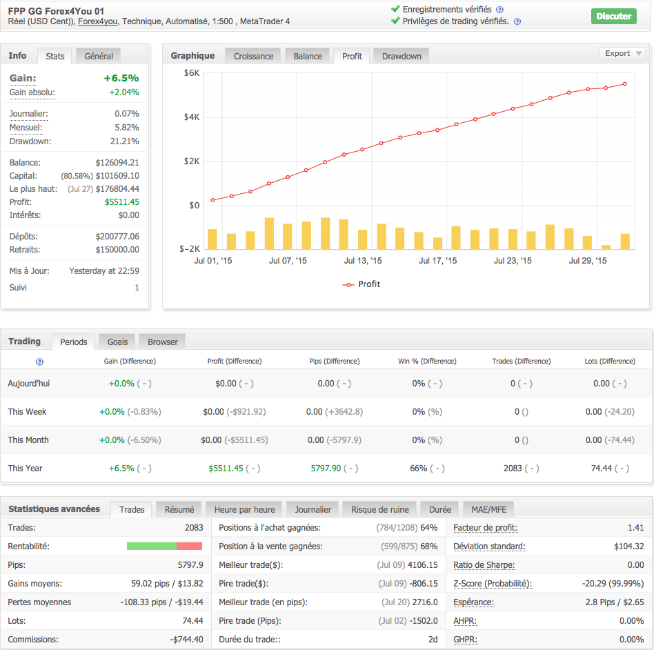Switch to the Goals tab
This screenshot has width=654, height=650.
tap(117, 342)
